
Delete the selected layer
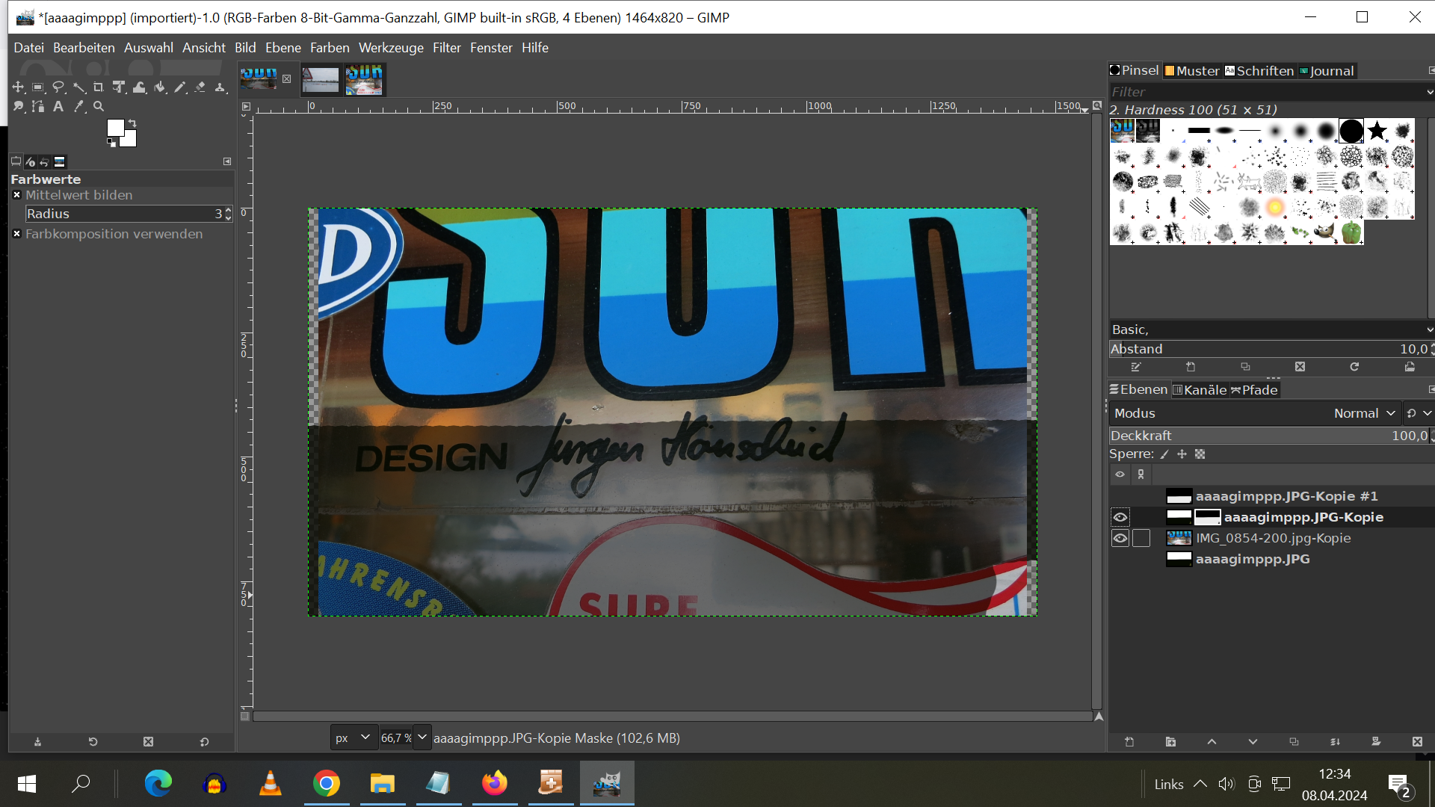point(1417,742)
